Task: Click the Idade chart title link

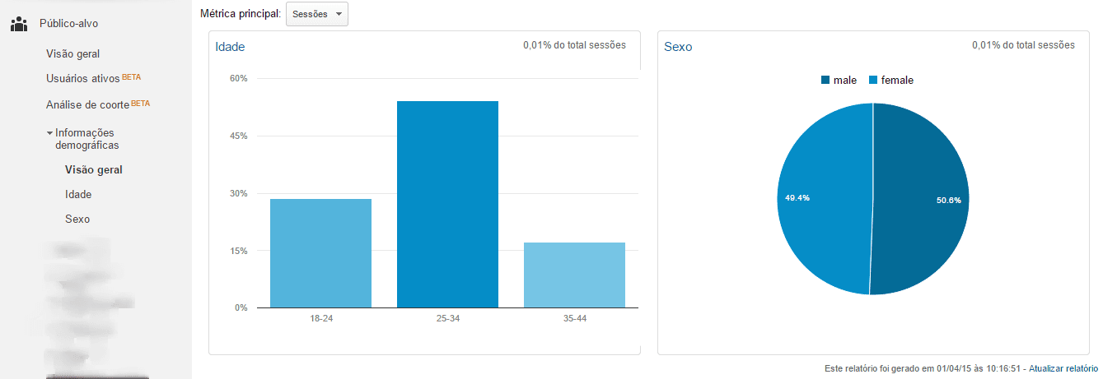Action: point(230,47)
